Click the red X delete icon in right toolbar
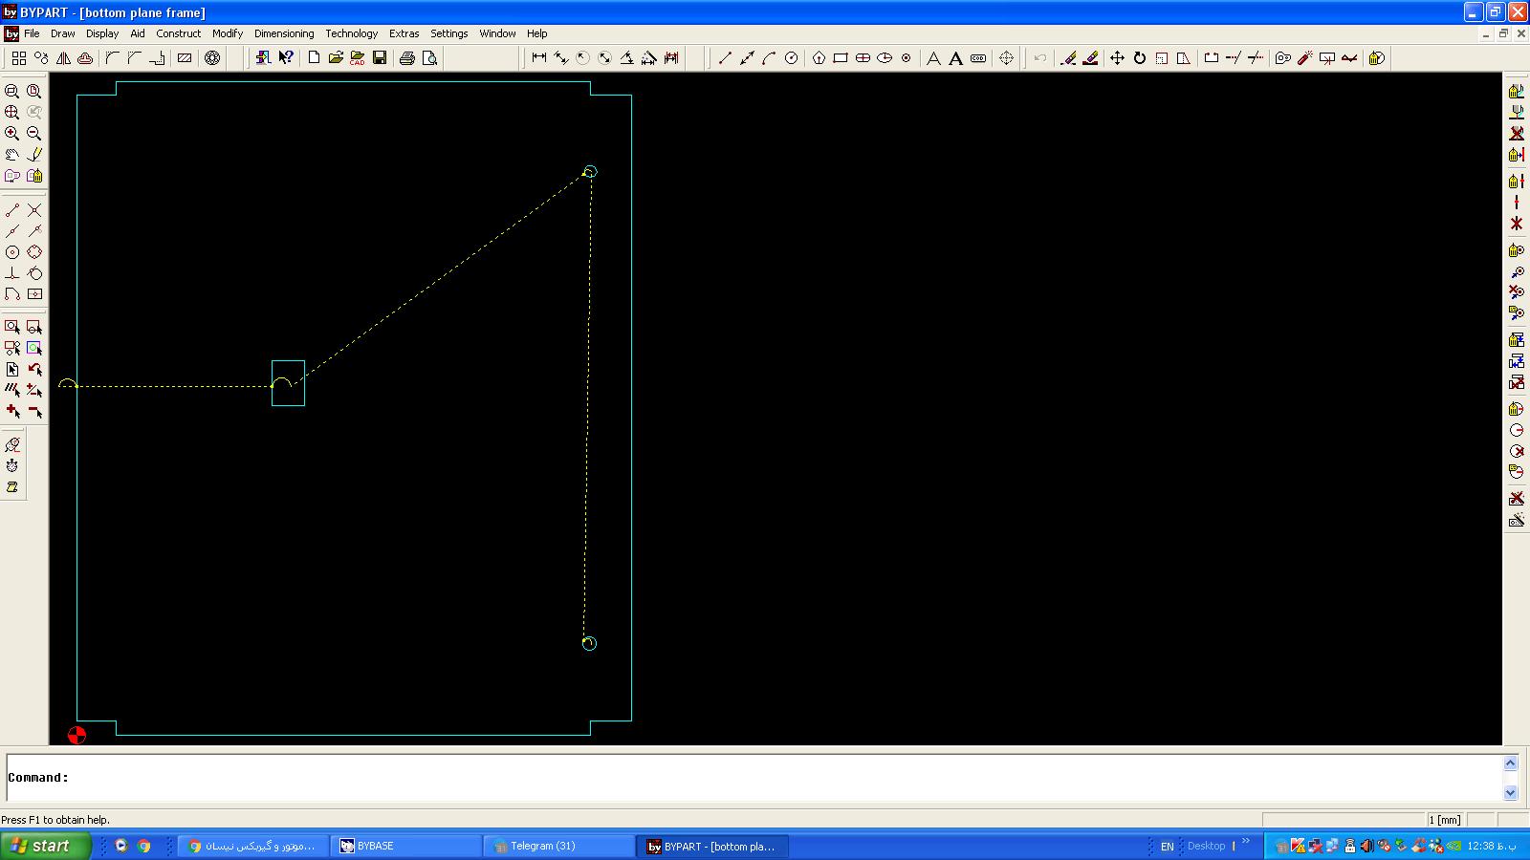Viewport: 1530px width, 860px height. pos(1517,133)
